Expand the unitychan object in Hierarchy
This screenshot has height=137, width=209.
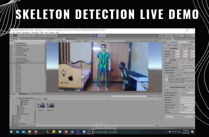(x=15, y=63)
